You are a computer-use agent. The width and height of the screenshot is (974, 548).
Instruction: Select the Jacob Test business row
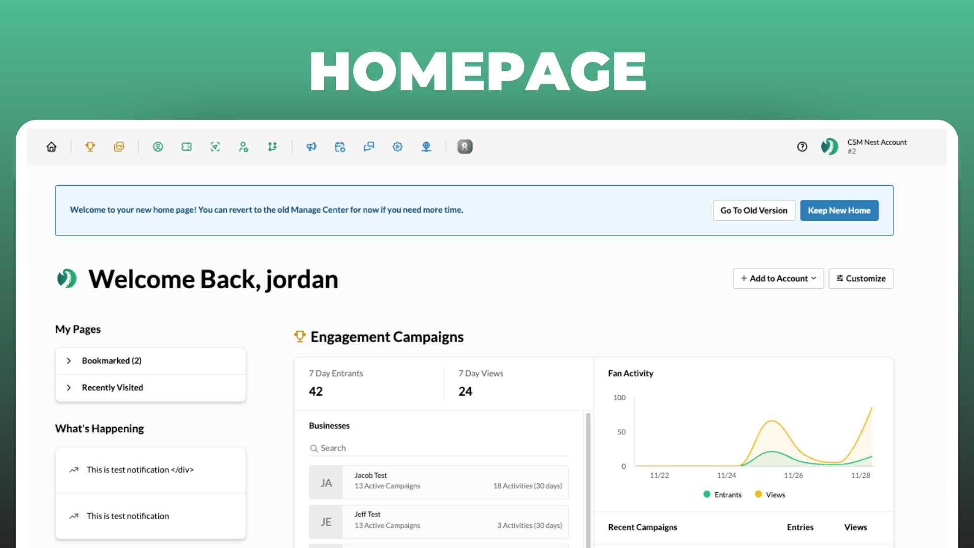(439, 482)
